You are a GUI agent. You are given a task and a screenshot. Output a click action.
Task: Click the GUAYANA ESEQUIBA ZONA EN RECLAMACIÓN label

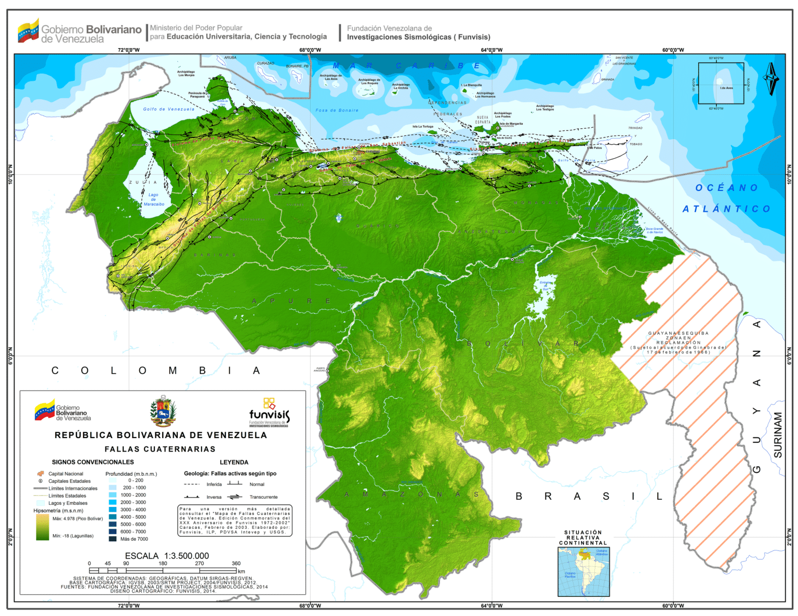[x=678, y=343]
